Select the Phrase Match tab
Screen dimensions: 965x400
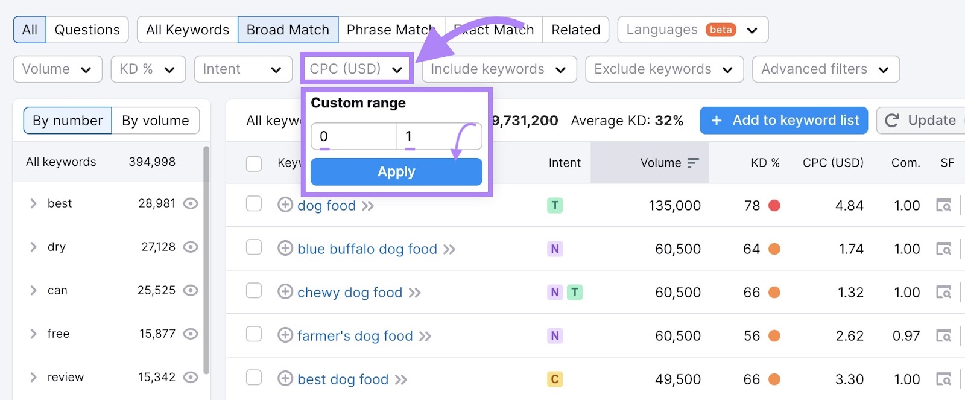(390, 29)
